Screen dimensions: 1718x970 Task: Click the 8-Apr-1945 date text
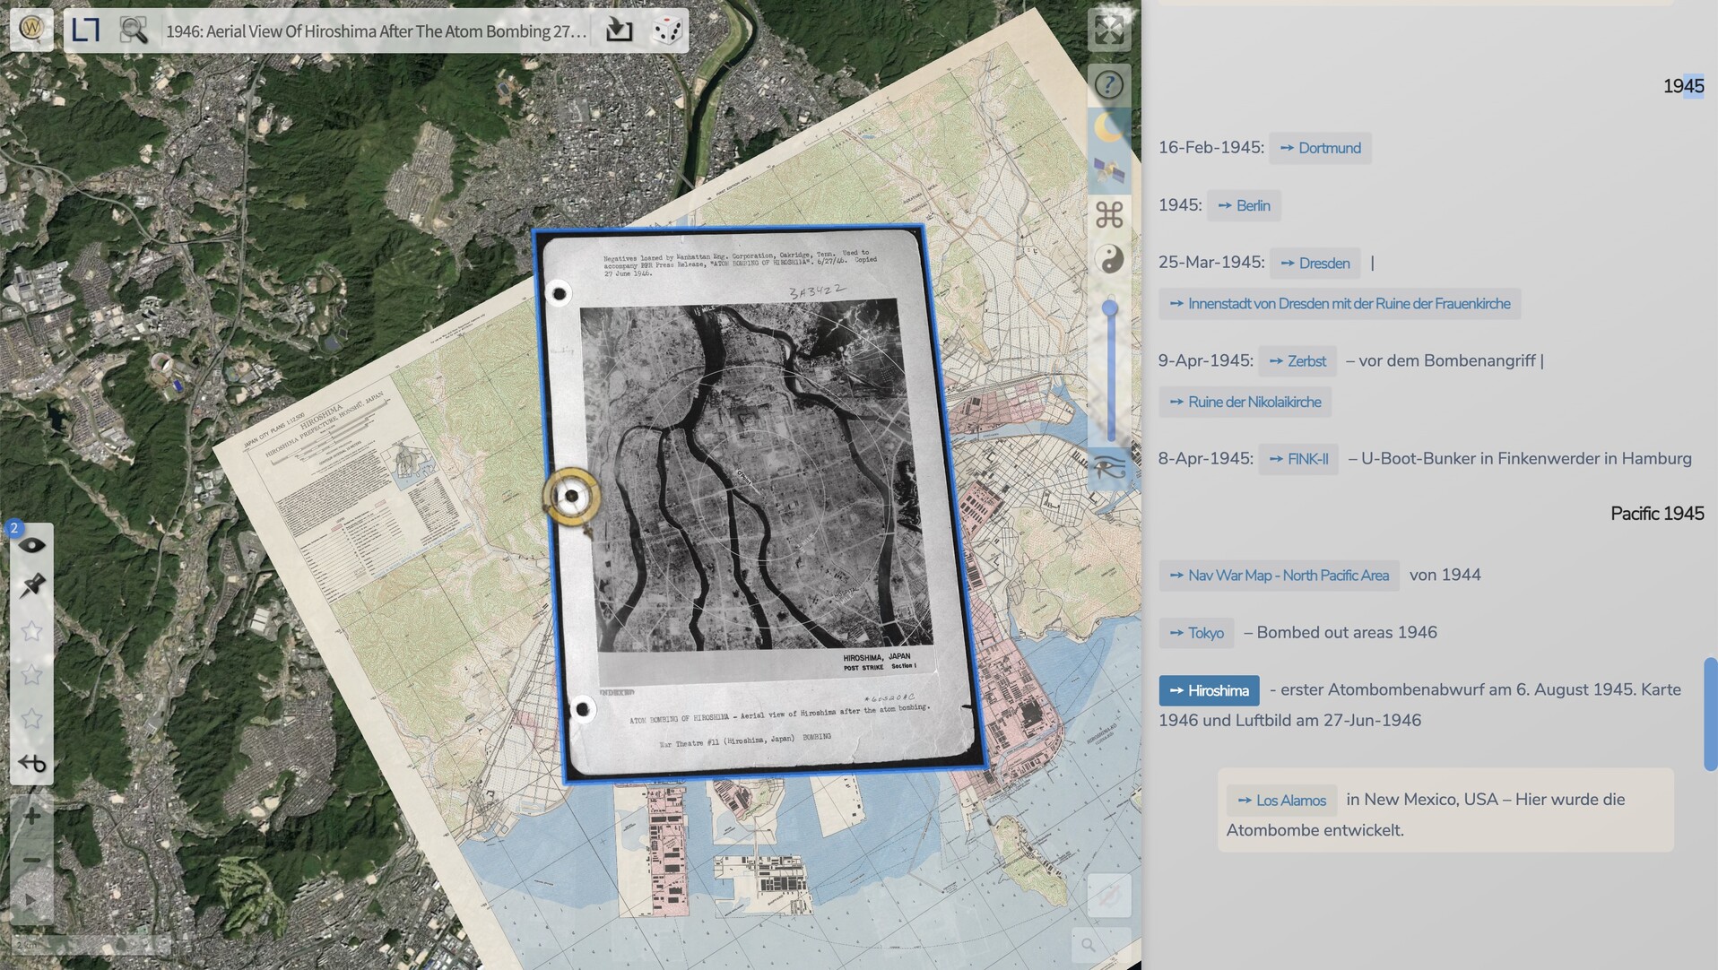[1206, 458]
